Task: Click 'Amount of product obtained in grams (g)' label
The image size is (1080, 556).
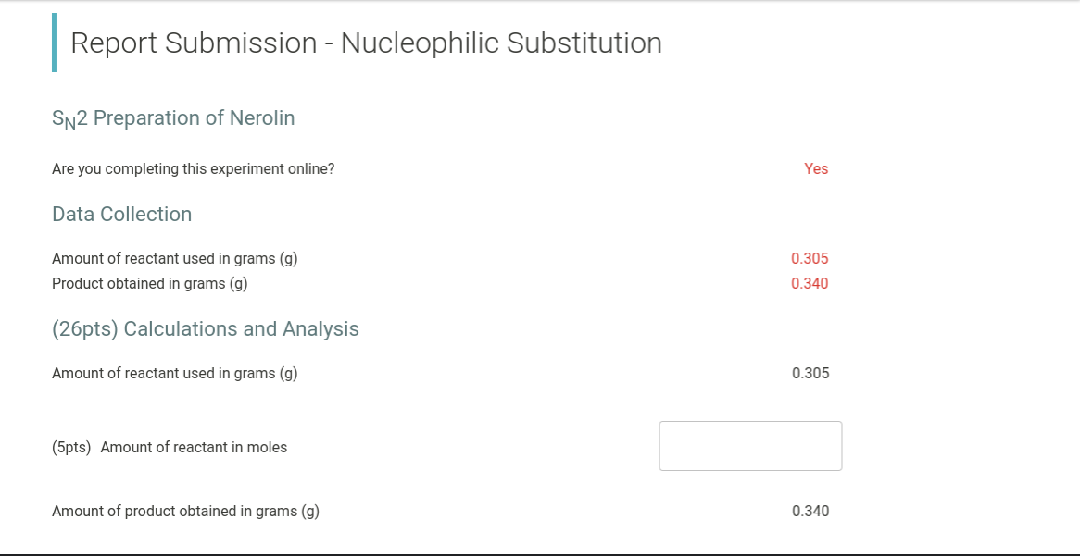Action: click(x=185, y=512)
